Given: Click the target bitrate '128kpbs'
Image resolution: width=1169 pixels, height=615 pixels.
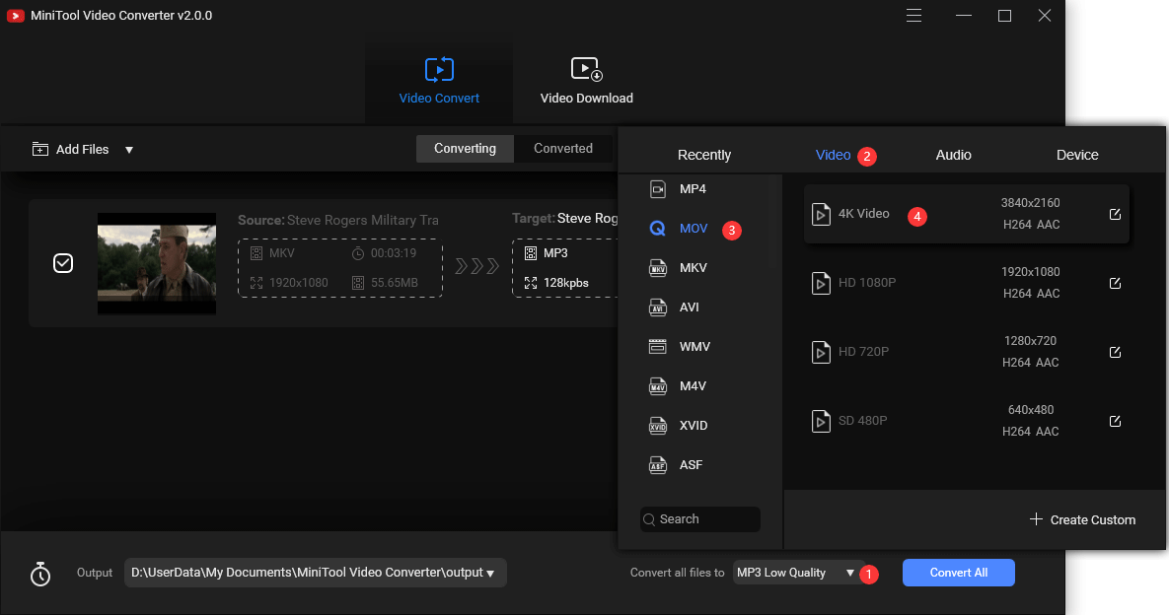Looking at the screenshot, I should 566,283.
